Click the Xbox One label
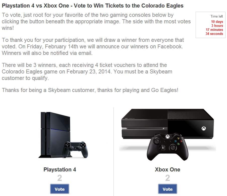Image resolution: width=227 pixels, height=196 pixels. click(167, 169)
